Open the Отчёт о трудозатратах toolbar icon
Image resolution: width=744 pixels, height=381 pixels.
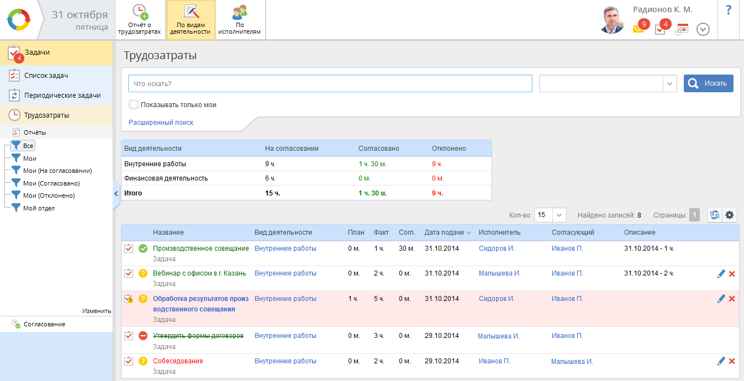pyautogui.click(x=140, y=20)
